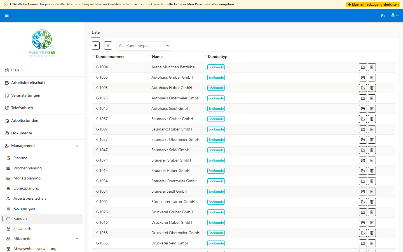Add a new customer with plus button
The image size is (403, 252).
pyautogui.click(x=96, y=45)
